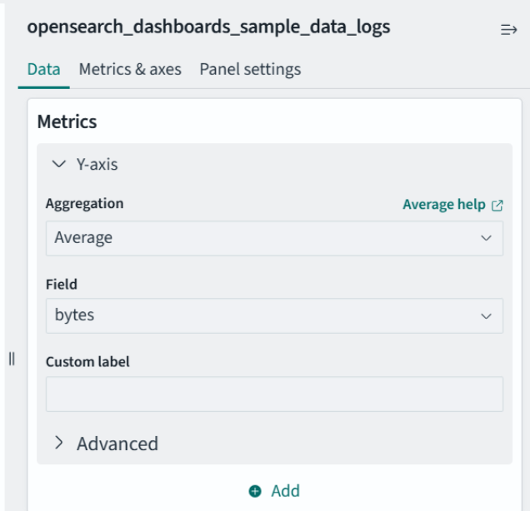
Task: Open the Data tab
Action: pyautogui.click(x=43, y=70)
